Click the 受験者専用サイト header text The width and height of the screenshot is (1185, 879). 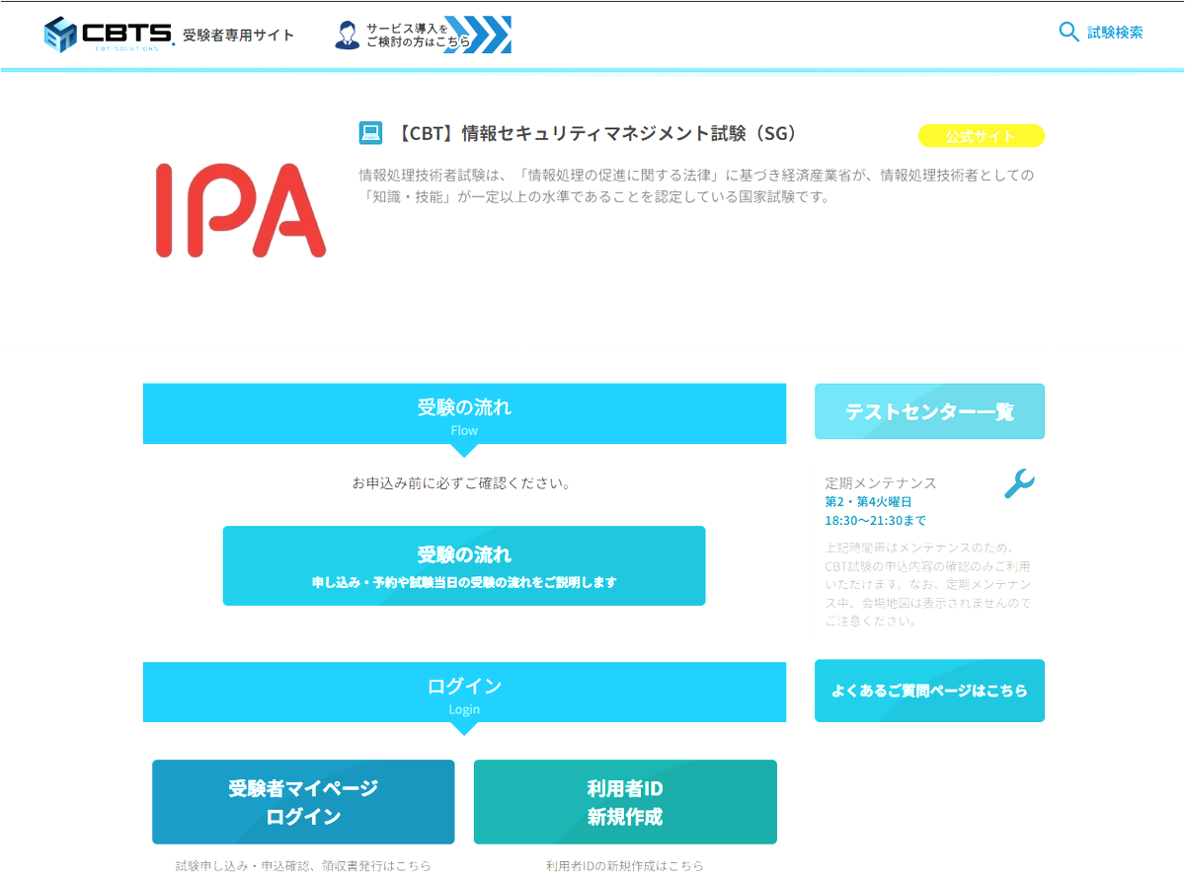coord(238,36)
